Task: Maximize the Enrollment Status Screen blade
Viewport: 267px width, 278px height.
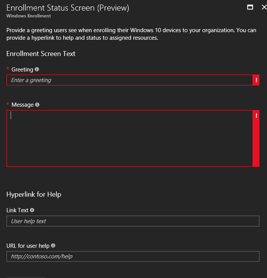Action: click(250, 7)
